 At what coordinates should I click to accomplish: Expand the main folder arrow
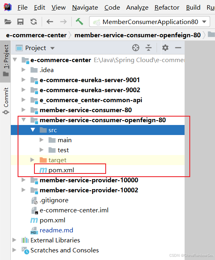pyautogui.click(x=42, y=140)
